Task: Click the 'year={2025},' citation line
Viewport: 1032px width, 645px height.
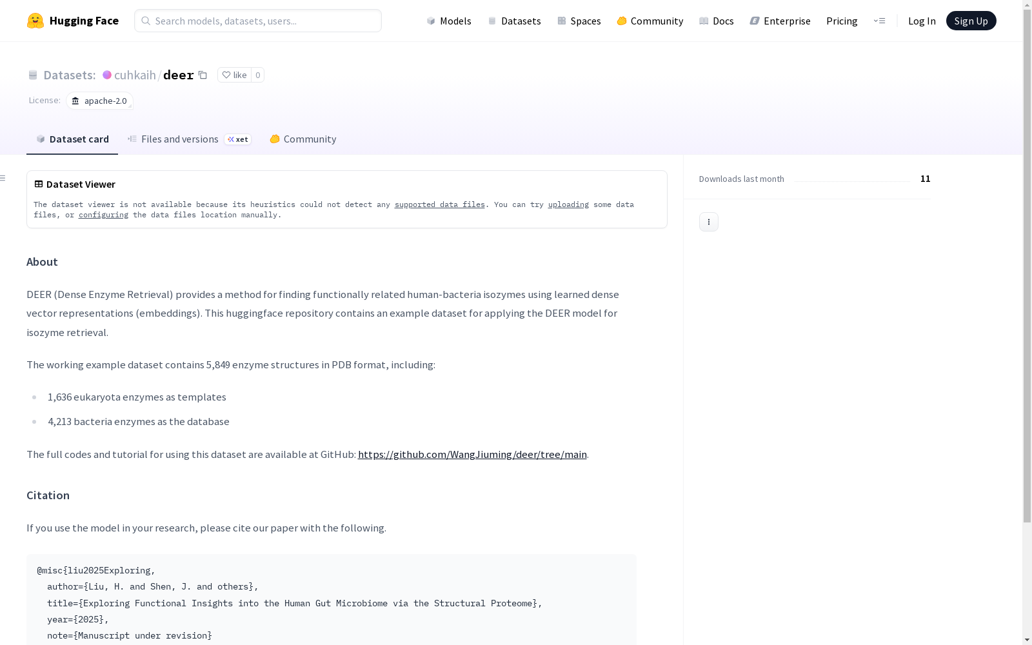Action: coord(78,619)
